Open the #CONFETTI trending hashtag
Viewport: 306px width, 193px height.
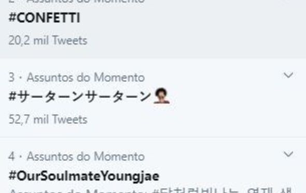[x=44, y=18]
